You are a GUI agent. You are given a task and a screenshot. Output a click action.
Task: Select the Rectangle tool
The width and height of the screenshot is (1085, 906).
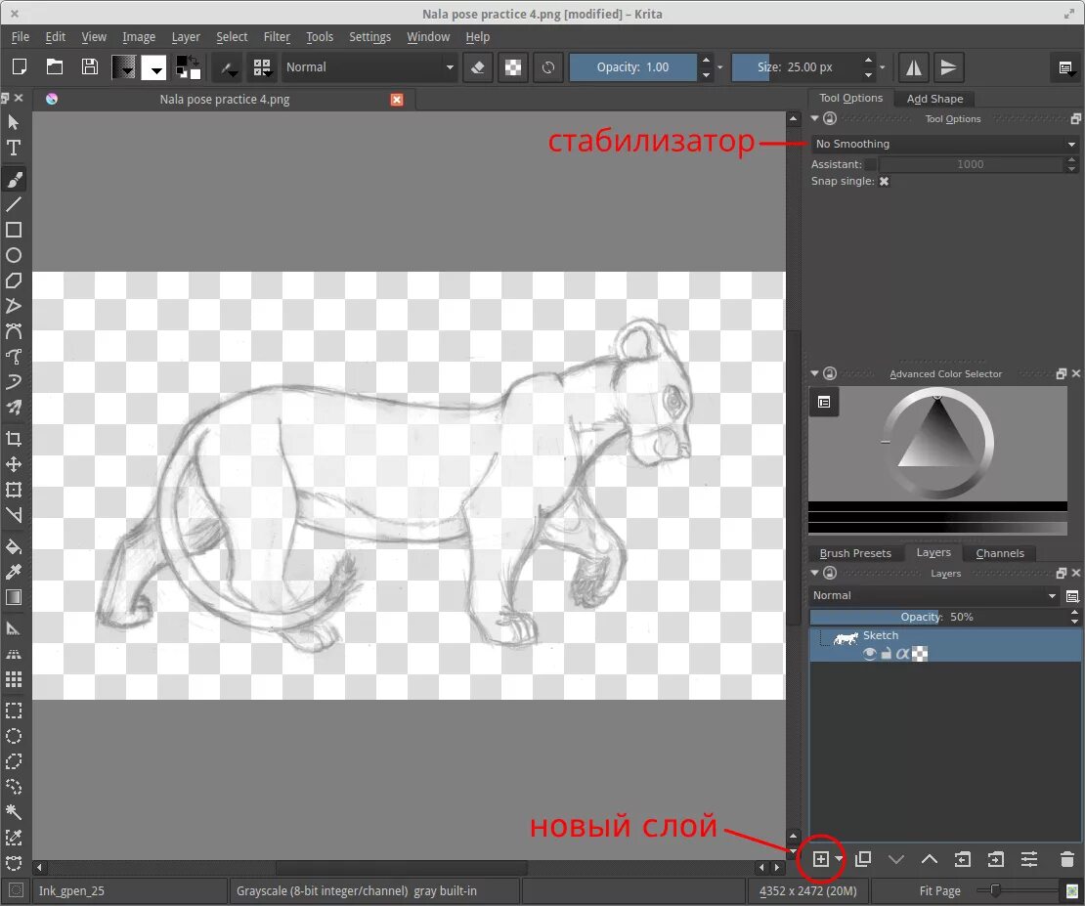[x=13, y=230]
